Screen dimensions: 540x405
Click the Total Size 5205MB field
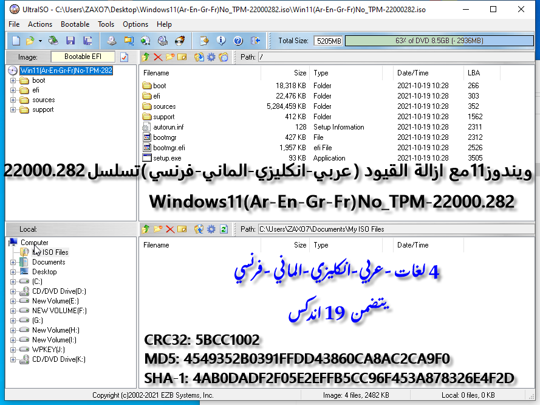tap(328, 41)
